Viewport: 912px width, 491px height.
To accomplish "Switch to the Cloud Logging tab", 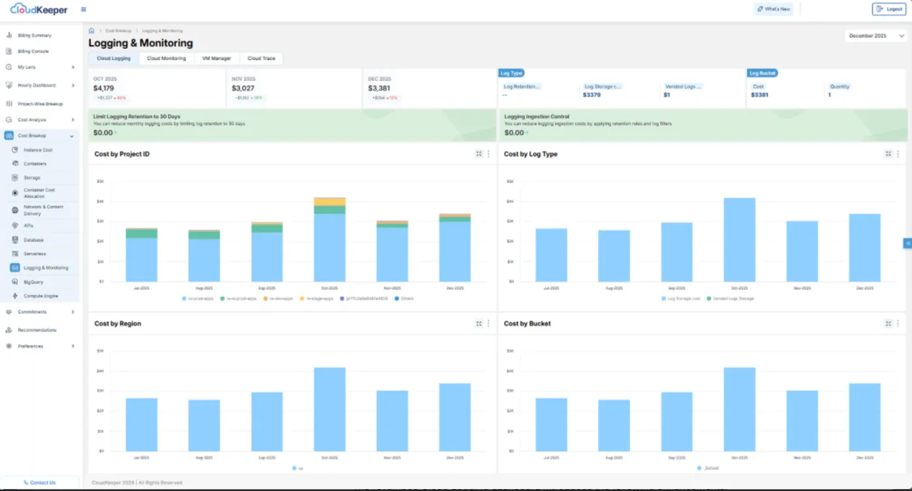I will point(114,58).
